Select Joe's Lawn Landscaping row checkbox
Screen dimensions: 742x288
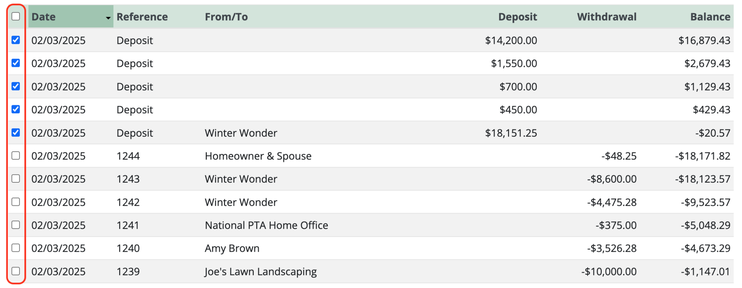click(x=16, y=271)
